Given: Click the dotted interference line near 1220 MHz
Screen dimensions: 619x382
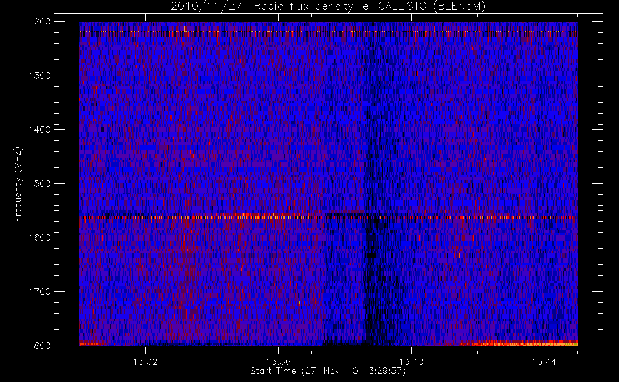Looking at the screenshot, I should click(x=328, y=32).
